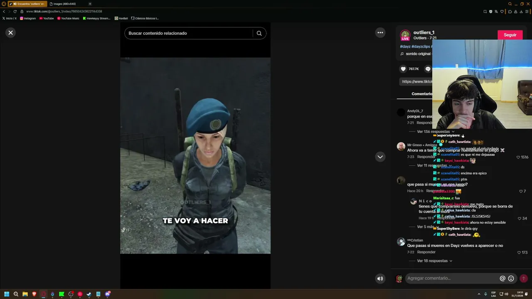Select the 'Encuentra outliers' TikTok browser tab

tap(27, 4)
